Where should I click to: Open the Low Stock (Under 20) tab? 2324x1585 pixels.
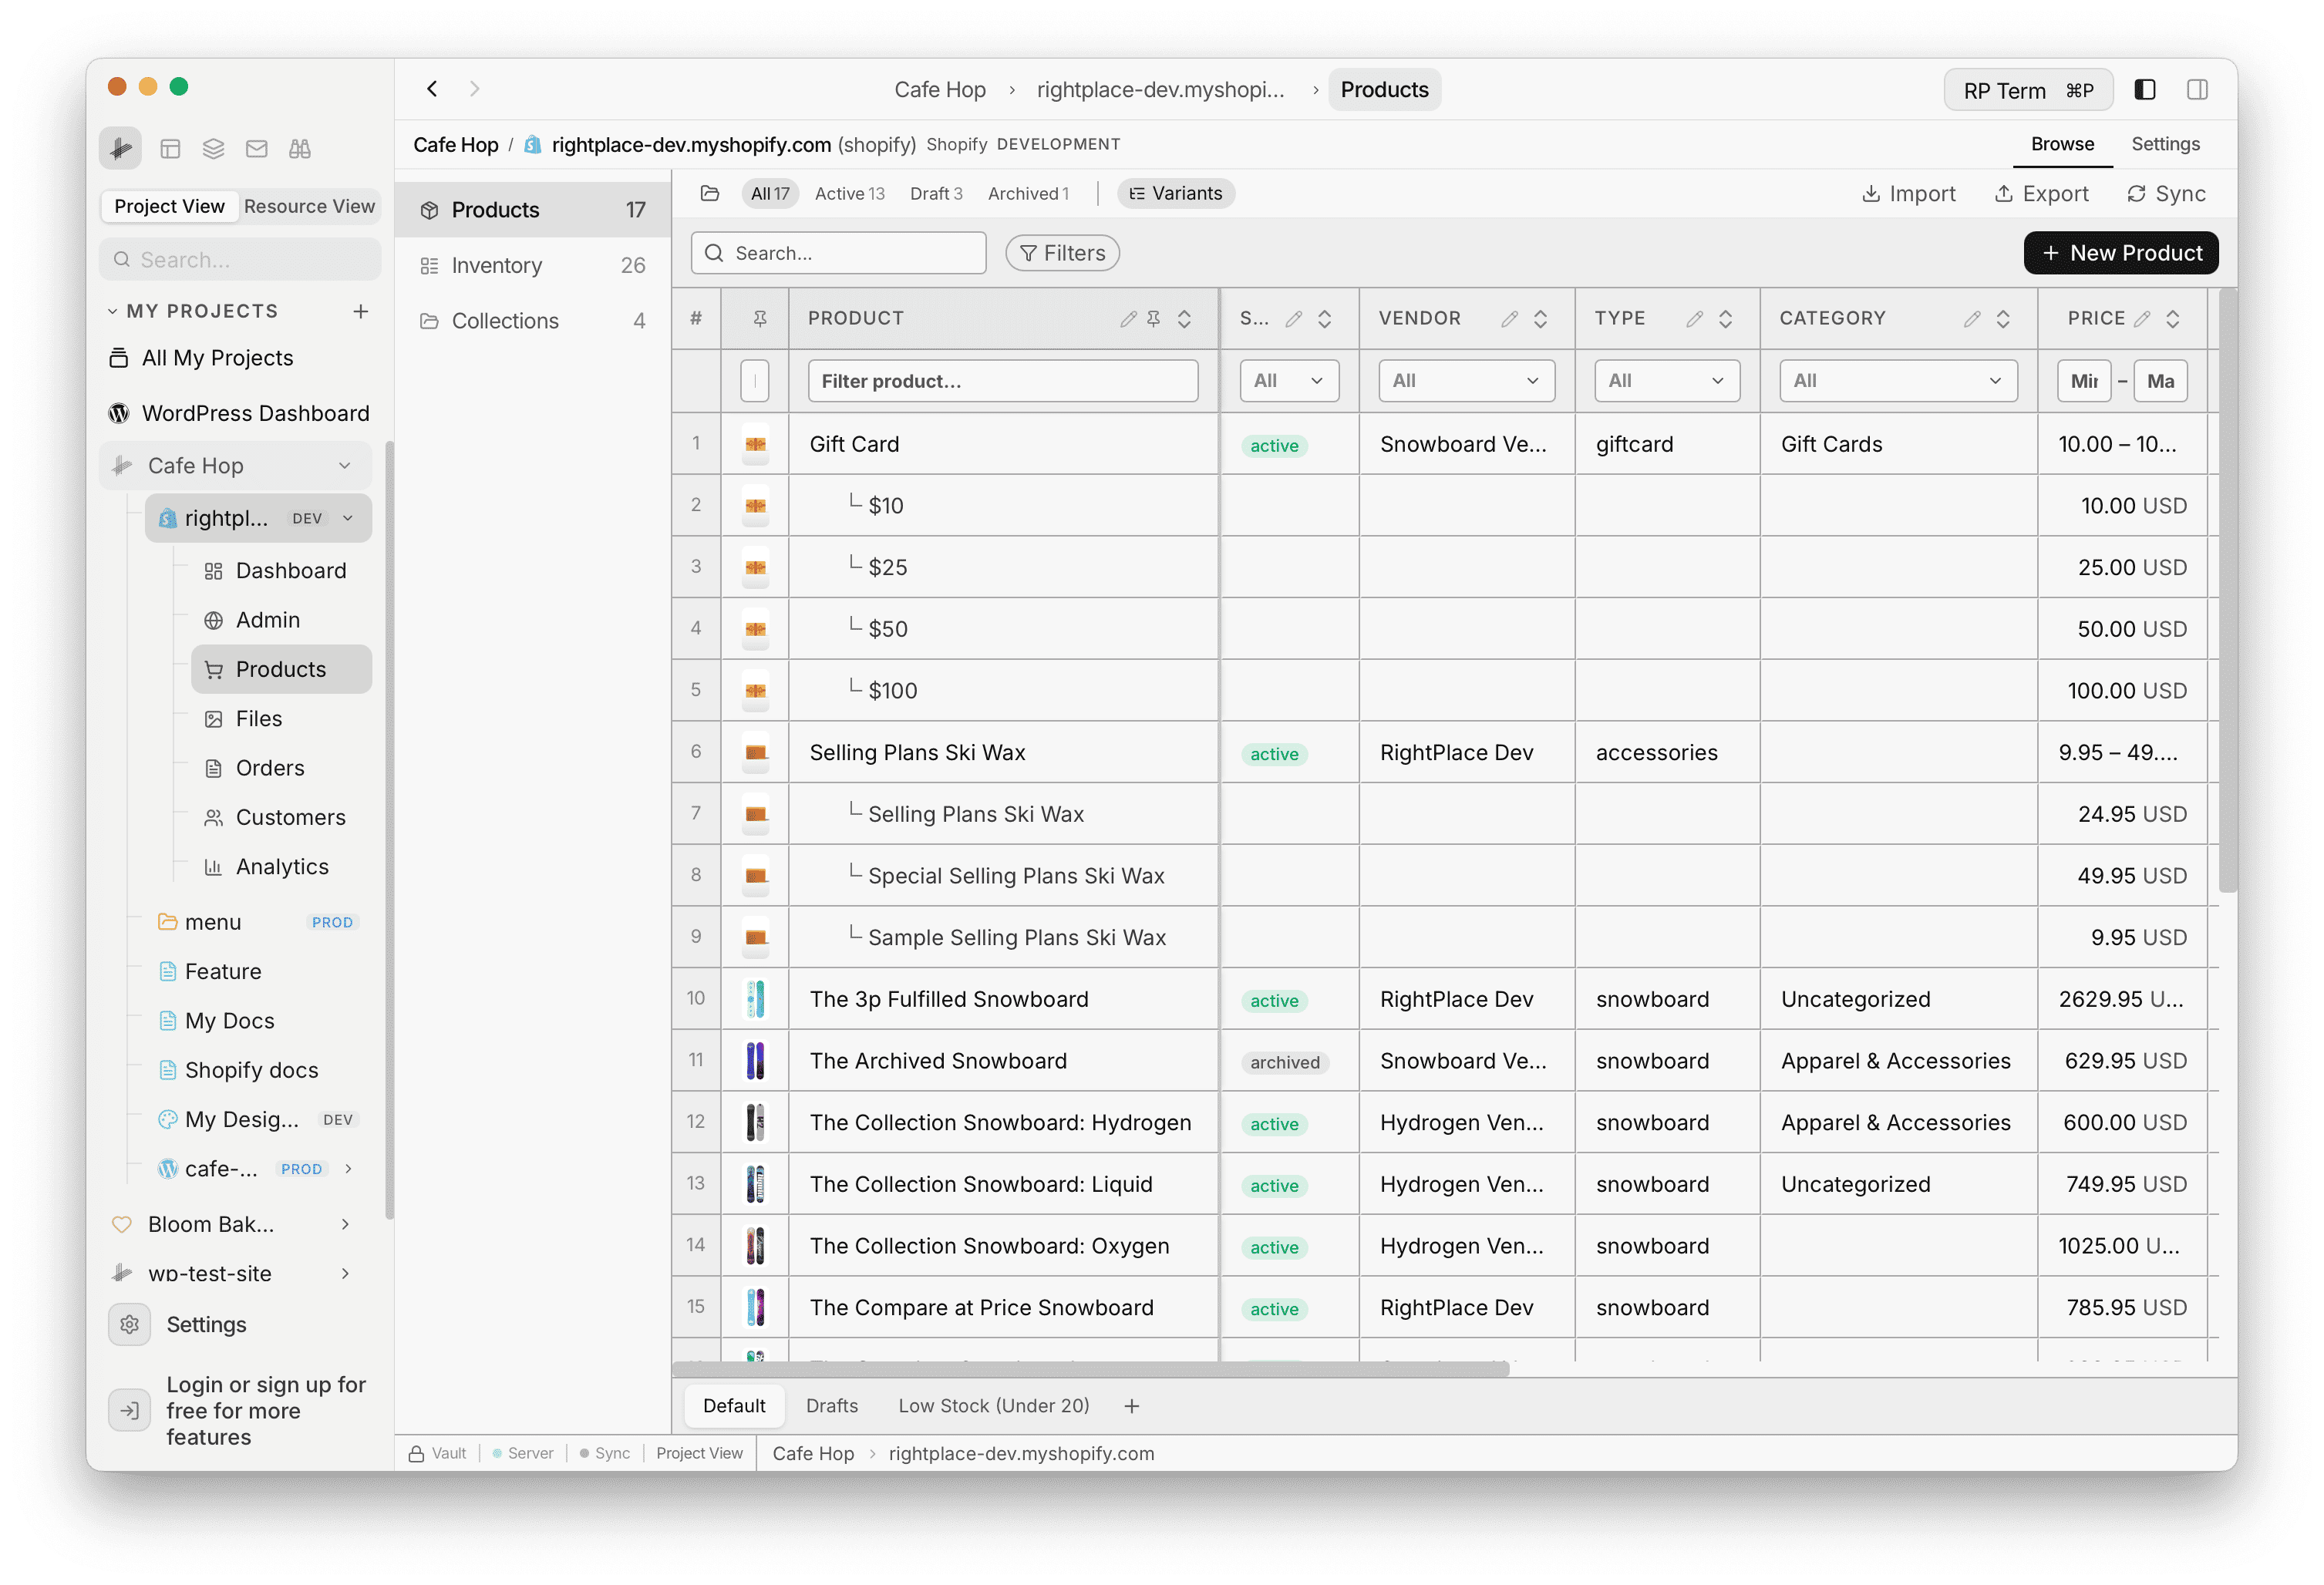tap(993, 1405)
